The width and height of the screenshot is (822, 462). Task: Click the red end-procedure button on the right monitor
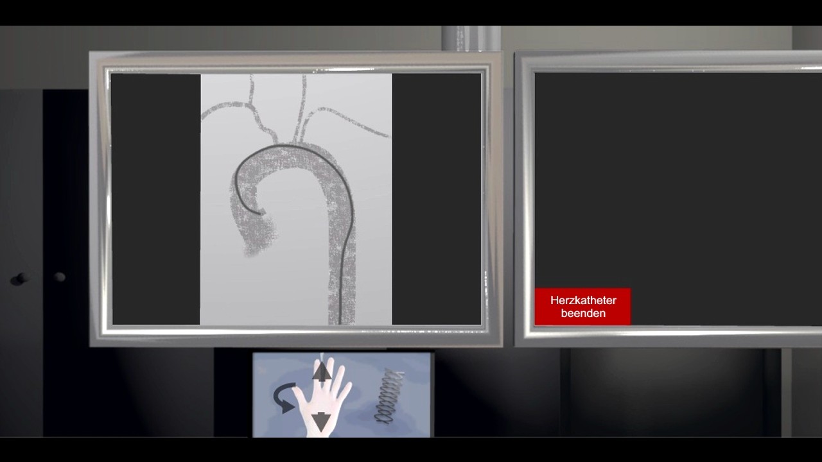582,307
